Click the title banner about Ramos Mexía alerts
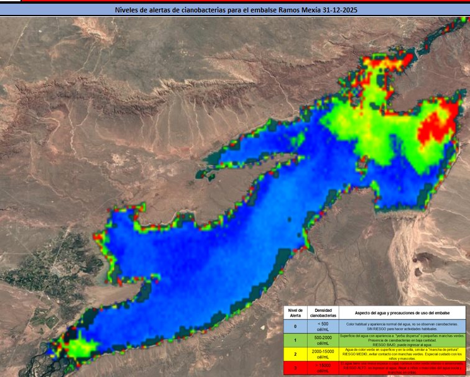The image size is (470, 377). [235, 10]
